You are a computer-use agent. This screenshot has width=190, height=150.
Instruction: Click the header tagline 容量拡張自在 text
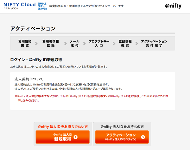[x=86, y=6]
